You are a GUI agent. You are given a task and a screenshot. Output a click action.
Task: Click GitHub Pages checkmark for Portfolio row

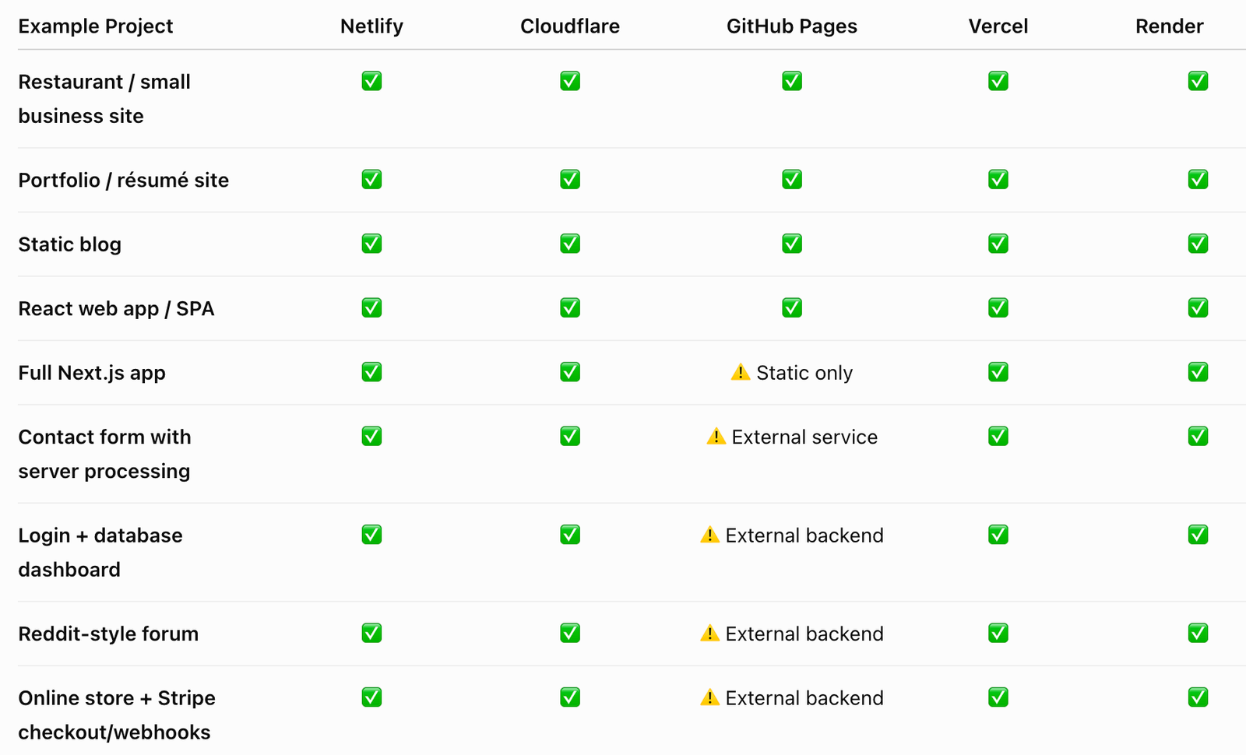point(792,179)
